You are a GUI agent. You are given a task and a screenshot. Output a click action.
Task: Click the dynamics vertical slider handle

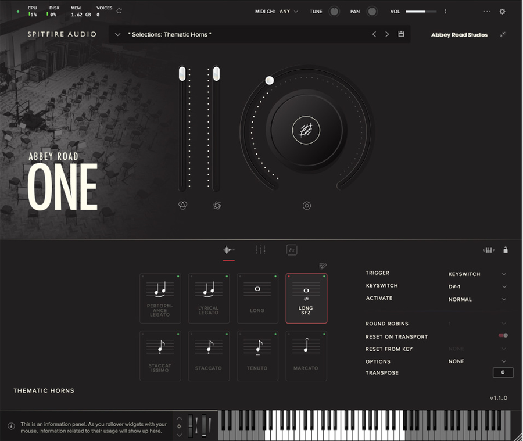217,73
